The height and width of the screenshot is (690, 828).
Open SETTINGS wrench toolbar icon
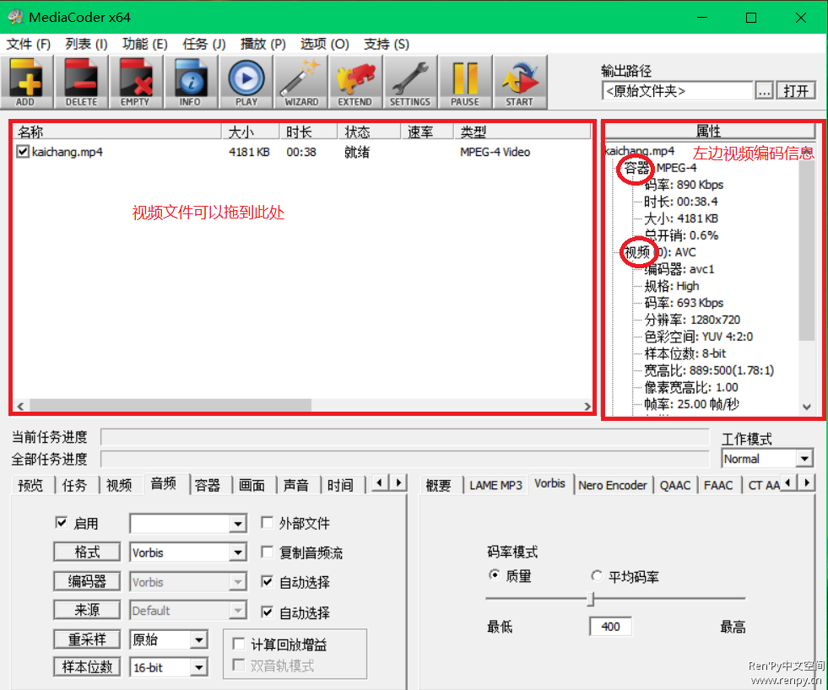point(410,83)
